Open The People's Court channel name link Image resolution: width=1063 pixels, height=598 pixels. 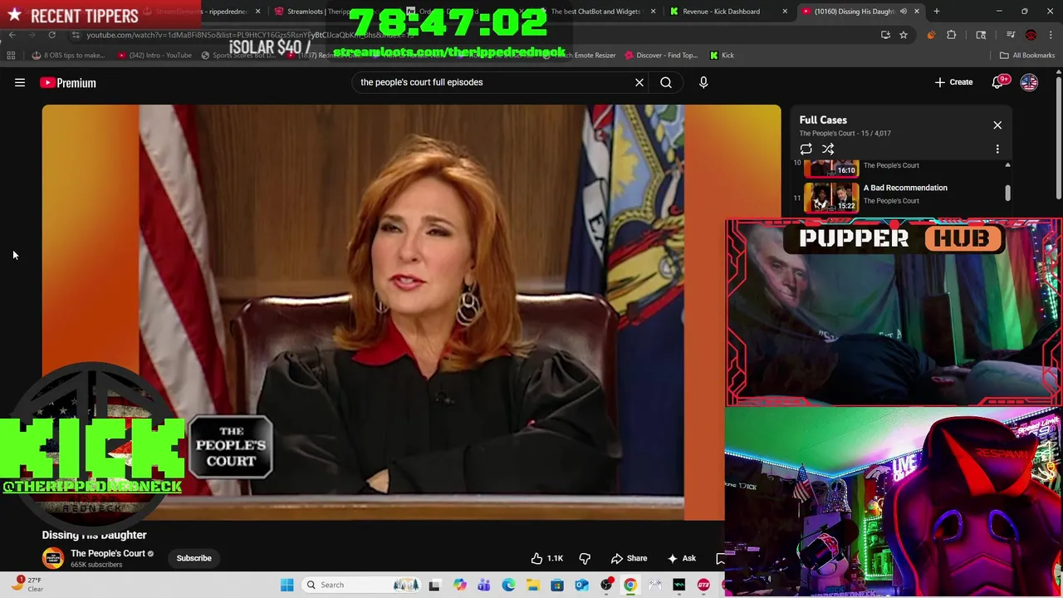pyautogui.click(x=108, y=553)
